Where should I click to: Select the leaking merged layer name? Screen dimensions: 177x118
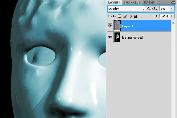[132, 38]
